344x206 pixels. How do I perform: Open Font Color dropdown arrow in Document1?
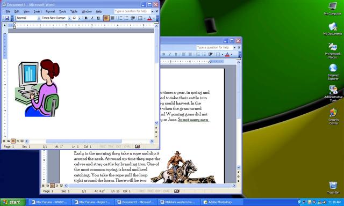click(154, 18)
